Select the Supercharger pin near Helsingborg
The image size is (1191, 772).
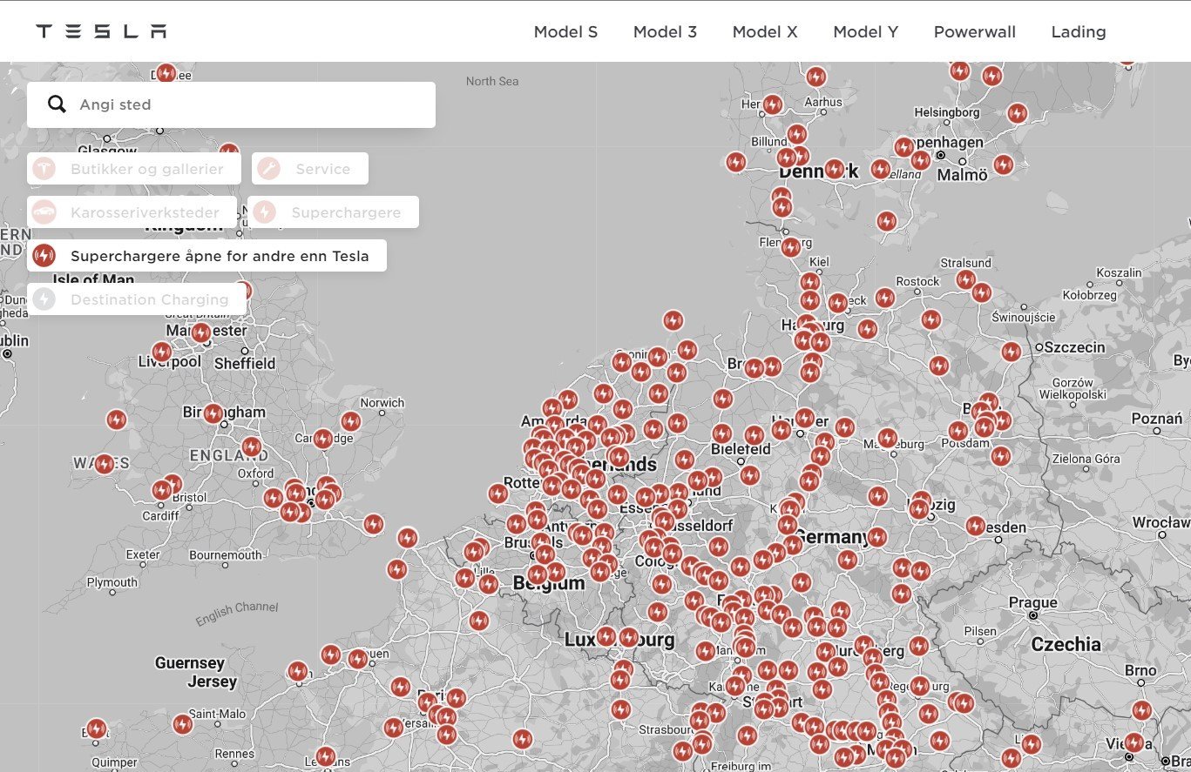pos(1017,113)
